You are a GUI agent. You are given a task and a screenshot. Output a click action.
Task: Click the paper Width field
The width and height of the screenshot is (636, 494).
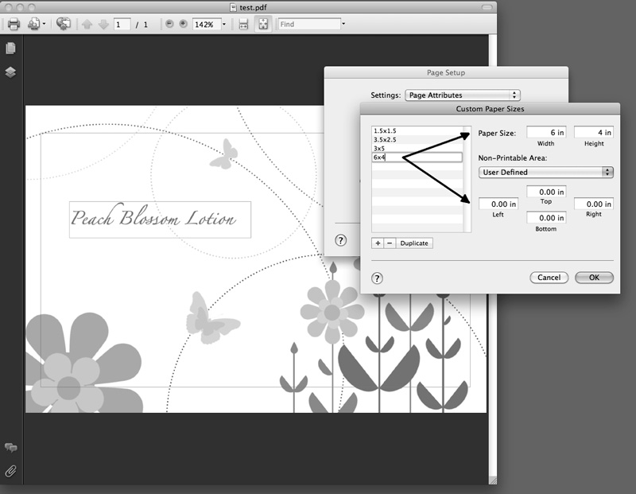tap(546, 132)
